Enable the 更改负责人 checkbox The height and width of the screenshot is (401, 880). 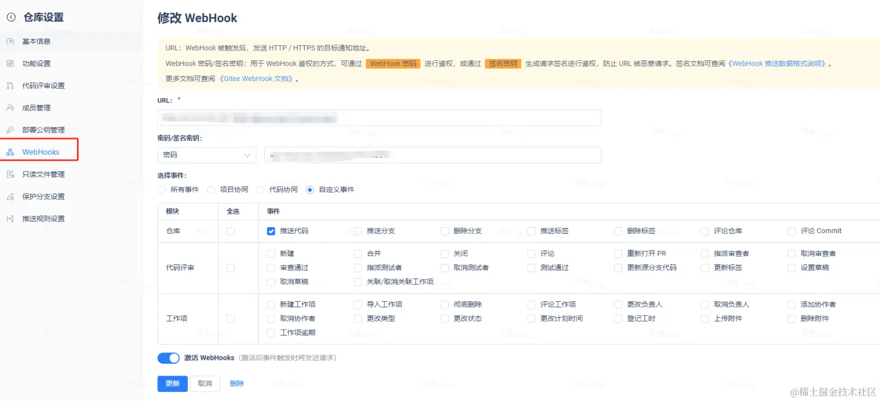(618, 304)
